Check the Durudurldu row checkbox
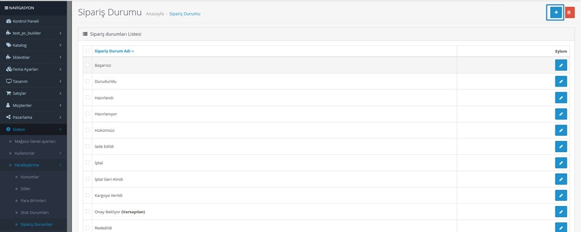This screenshot has height=232, width=581. tap(87, 81)
